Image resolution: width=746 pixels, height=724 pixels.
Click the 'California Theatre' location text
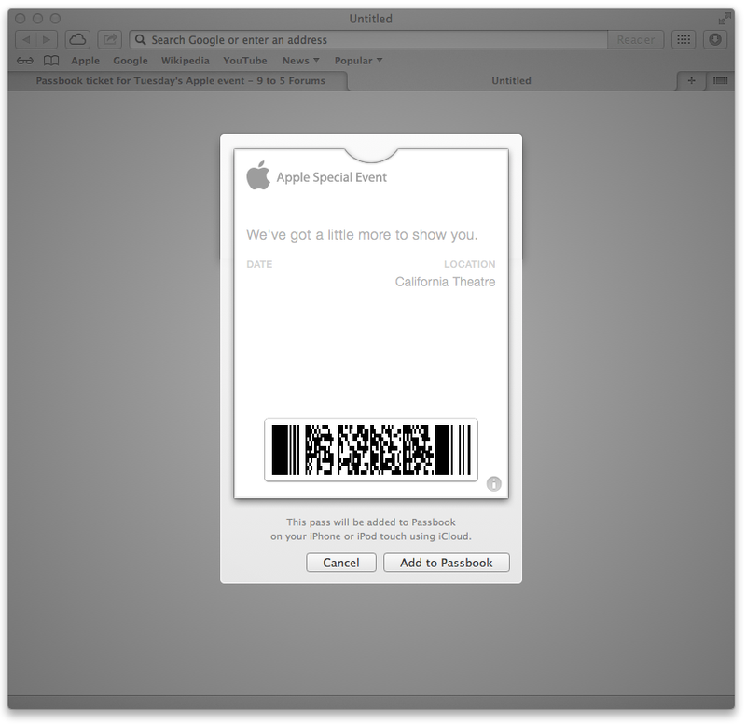[446, 282]
